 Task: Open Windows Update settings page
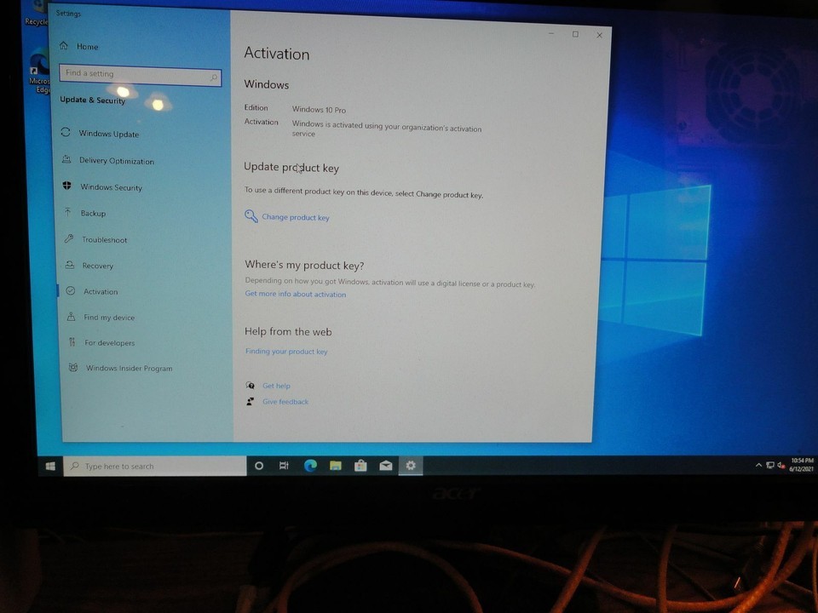coord(108,134)
